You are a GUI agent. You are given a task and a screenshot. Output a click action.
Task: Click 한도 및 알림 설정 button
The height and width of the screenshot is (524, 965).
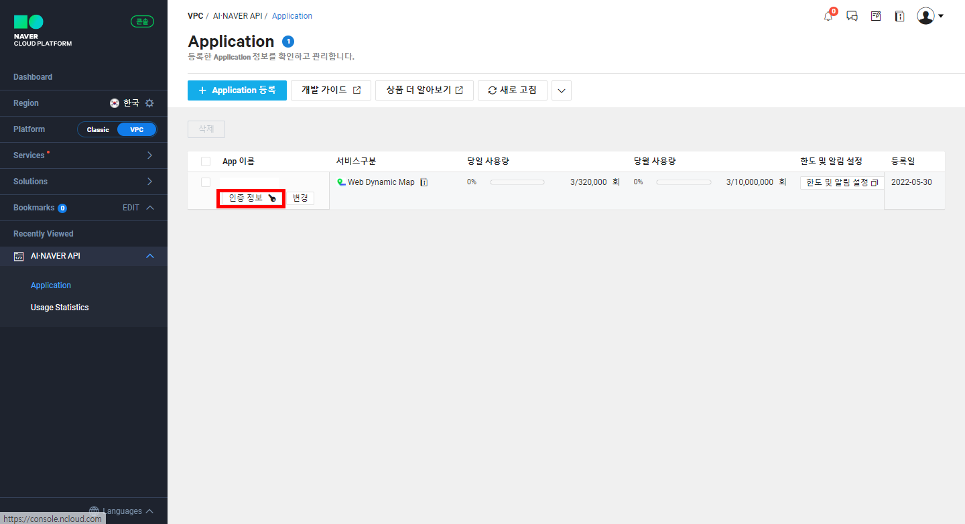pos(842,183)
